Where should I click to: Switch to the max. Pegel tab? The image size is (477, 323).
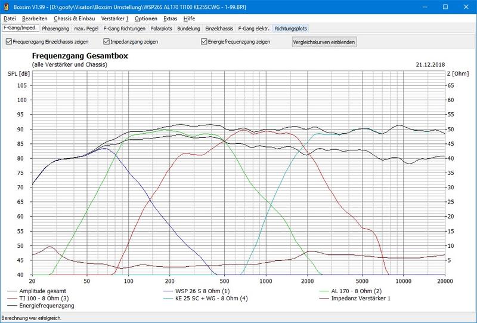[x=86, y=28]
